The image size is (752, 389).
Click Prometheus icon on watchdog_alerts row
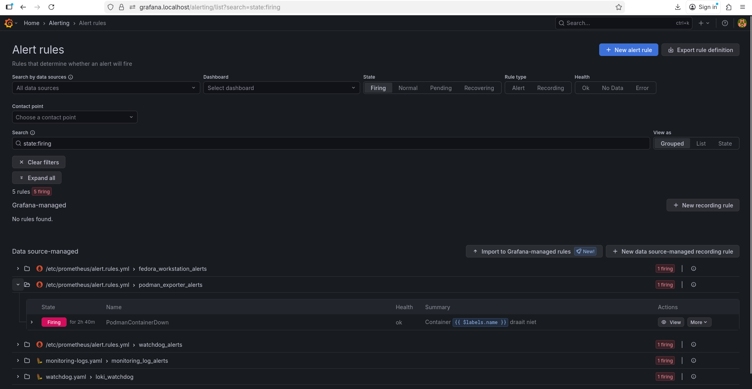40,344
